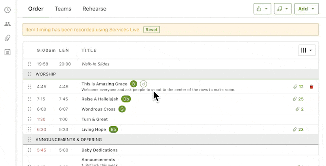Viewport: 326px width, 166px height.
Task: Click the LEN column header
Action: coord(64,50)
